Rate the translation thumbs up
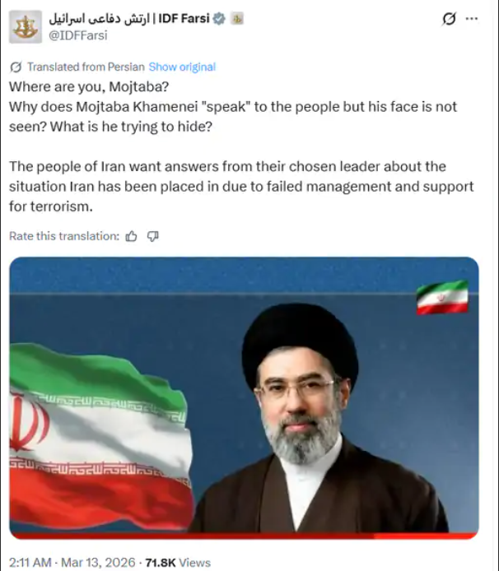The height and width of the screenshot is (571, 499). pos(131,236)
